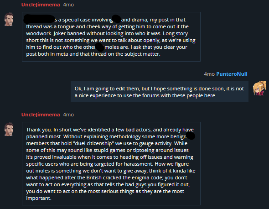The image size is (269, 209).
Task: Click the black redaction after 'special case involving'
Action: (117, 19)
